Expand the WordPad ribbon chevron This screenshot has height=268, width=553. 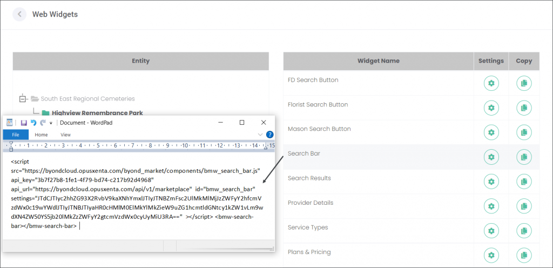(x=260, y=135)
